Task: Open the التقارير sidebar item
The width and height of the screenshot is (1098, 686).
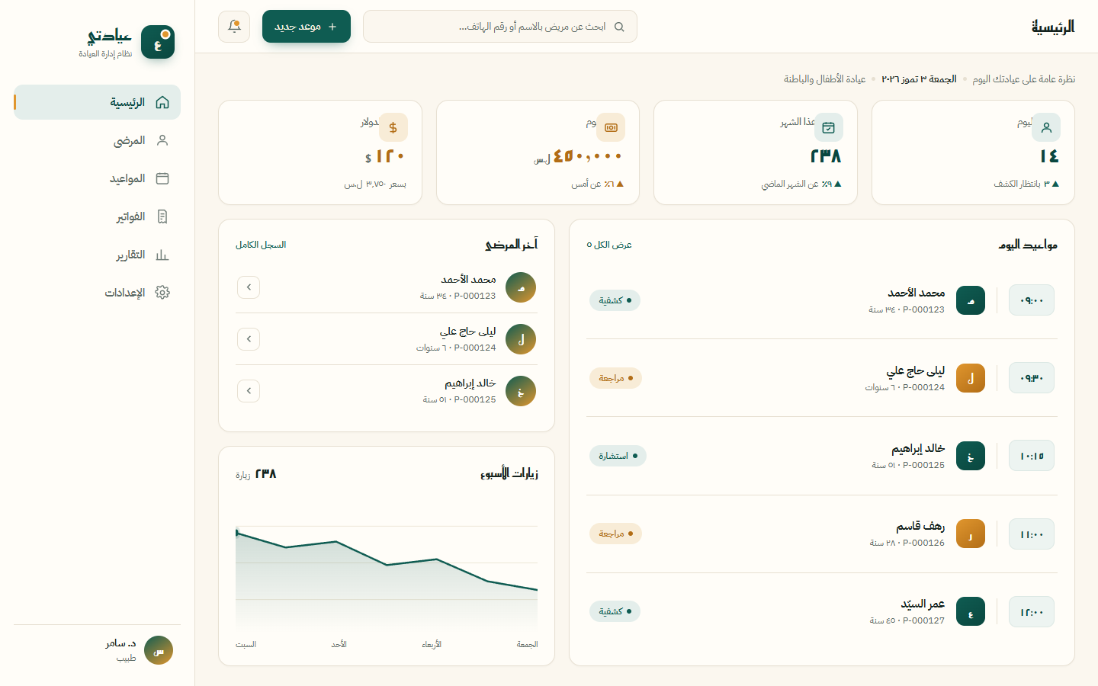Action: pyautogui.click(x=98, y=255)
